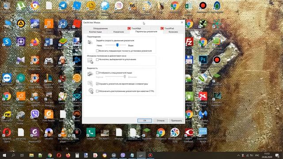Switch to the Кнопки мыши tab

pyautogui.click(x=96, y=32)
